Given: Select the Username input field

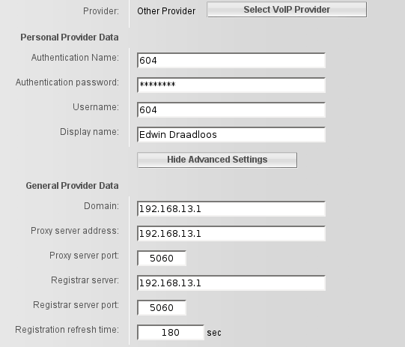Looking at the screenshot, I should (x=231, y=110).
